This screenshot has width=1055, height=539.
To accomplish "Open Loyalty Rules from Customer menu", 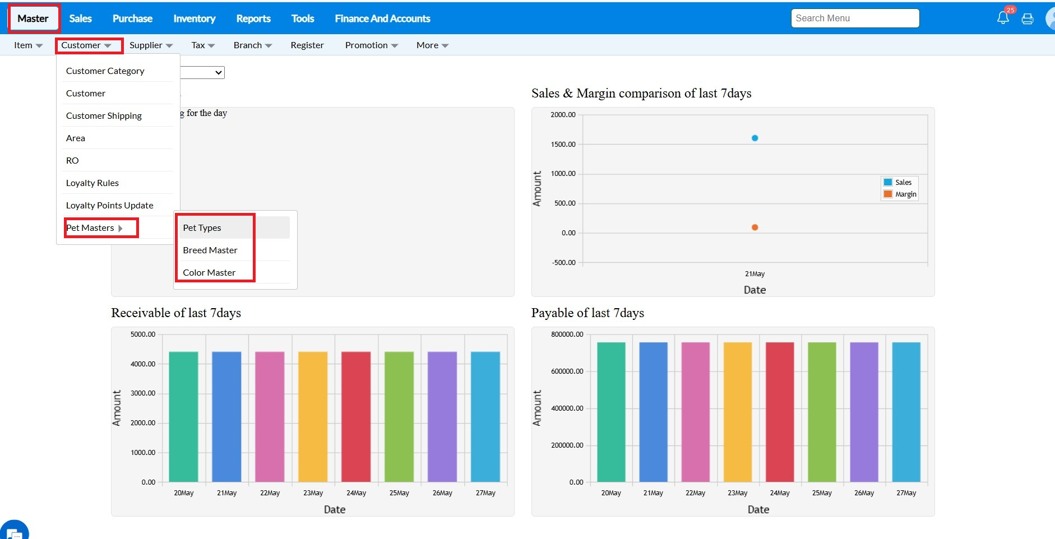I will 92,183.
